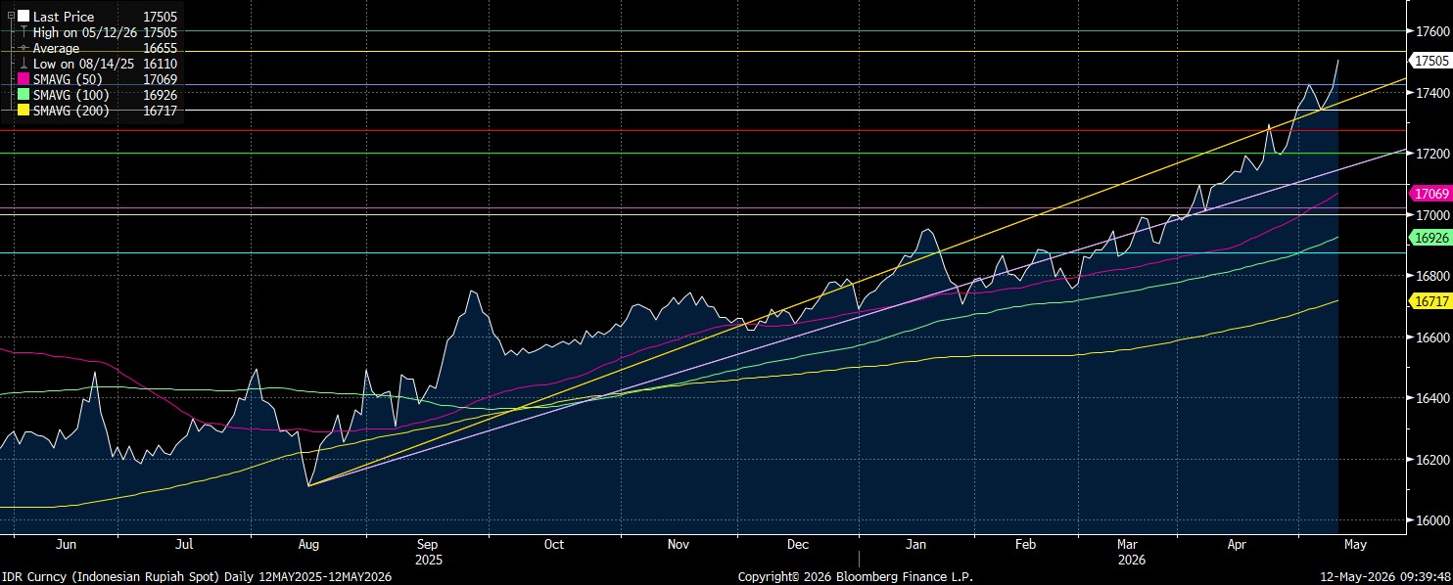Select the Low marker icon in legend

[23, 64]
